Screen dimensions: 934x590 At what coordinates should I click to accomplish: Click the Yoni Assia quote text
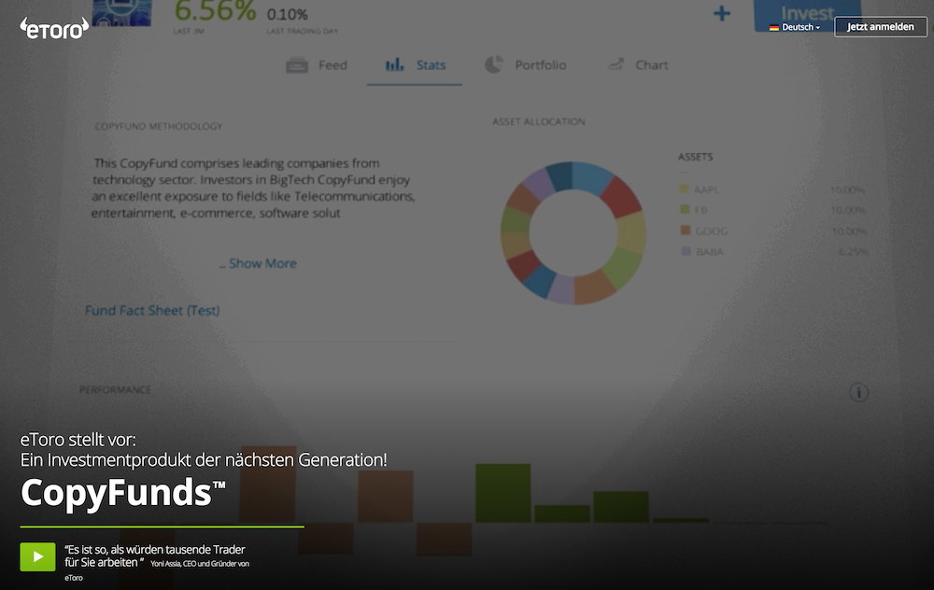[157, 561]
